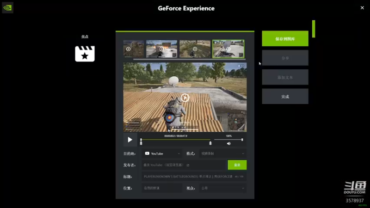Screen dimensions: 370x208
Task: Click the trim end handle on the timeline
Action: click(210, 143)
